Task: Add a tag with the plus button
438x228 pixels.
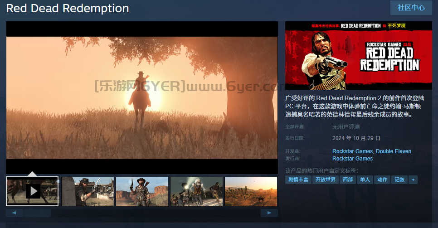Action: (413, 179)
